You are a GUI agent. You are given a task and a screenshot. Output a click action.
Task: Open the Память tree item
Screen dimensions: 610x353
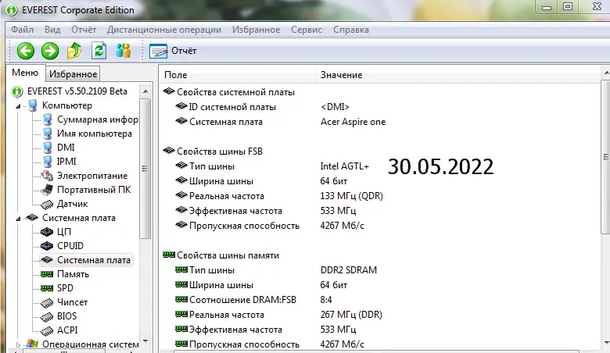tap(74, 274)
